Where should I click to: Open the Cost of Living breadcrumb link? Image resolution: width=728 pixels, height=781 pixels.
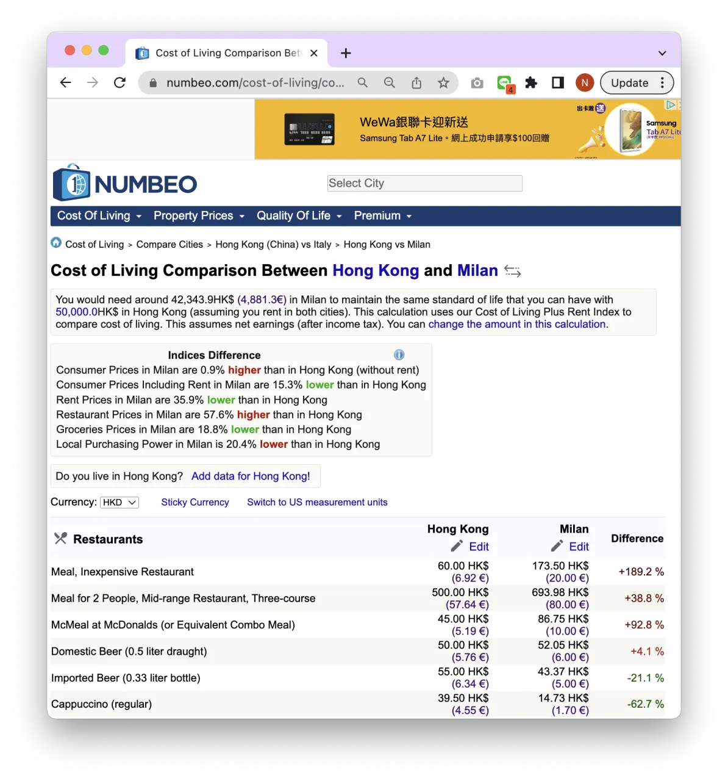click(95, 245)
